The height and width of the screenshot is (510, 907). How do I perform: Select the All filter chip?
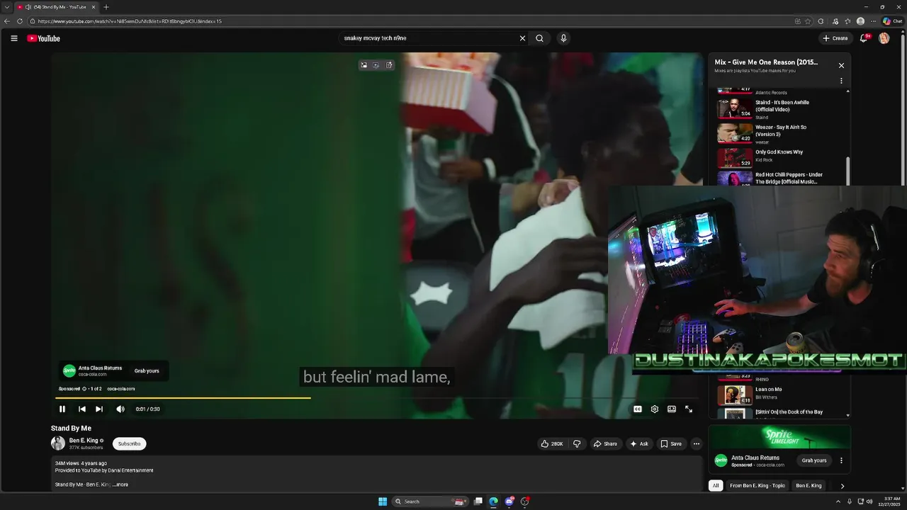tap(716, 485)
